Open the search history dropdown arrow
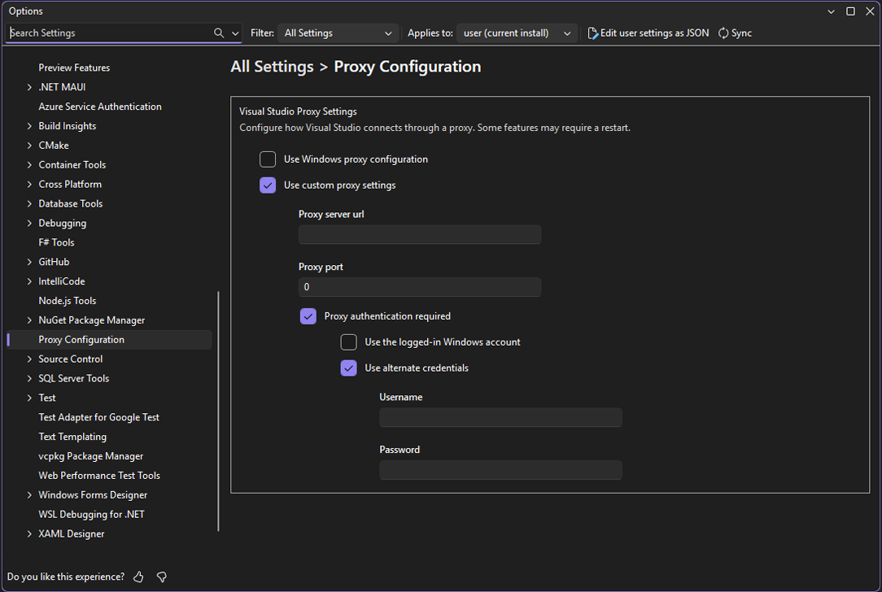This screenshot has height=592, width=882. (235, 33)
